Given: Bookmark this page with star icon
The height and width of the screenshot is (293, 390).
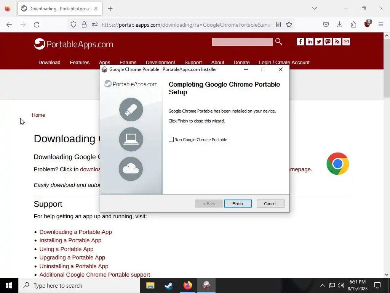Looking at the screenshot, I should tap(289, 24).
